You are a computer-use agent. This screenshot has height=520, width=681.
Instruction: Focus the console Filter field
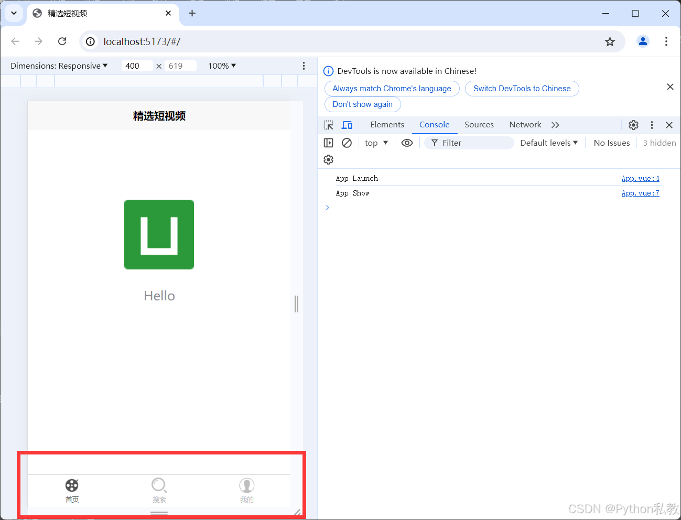point(469,143)
